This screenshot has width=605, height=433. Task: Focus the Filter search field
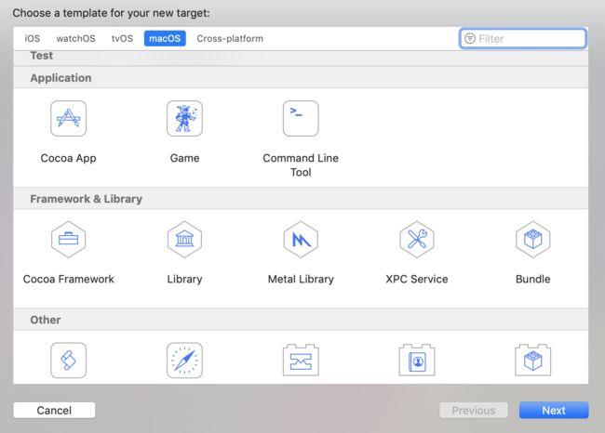(523, 38)
